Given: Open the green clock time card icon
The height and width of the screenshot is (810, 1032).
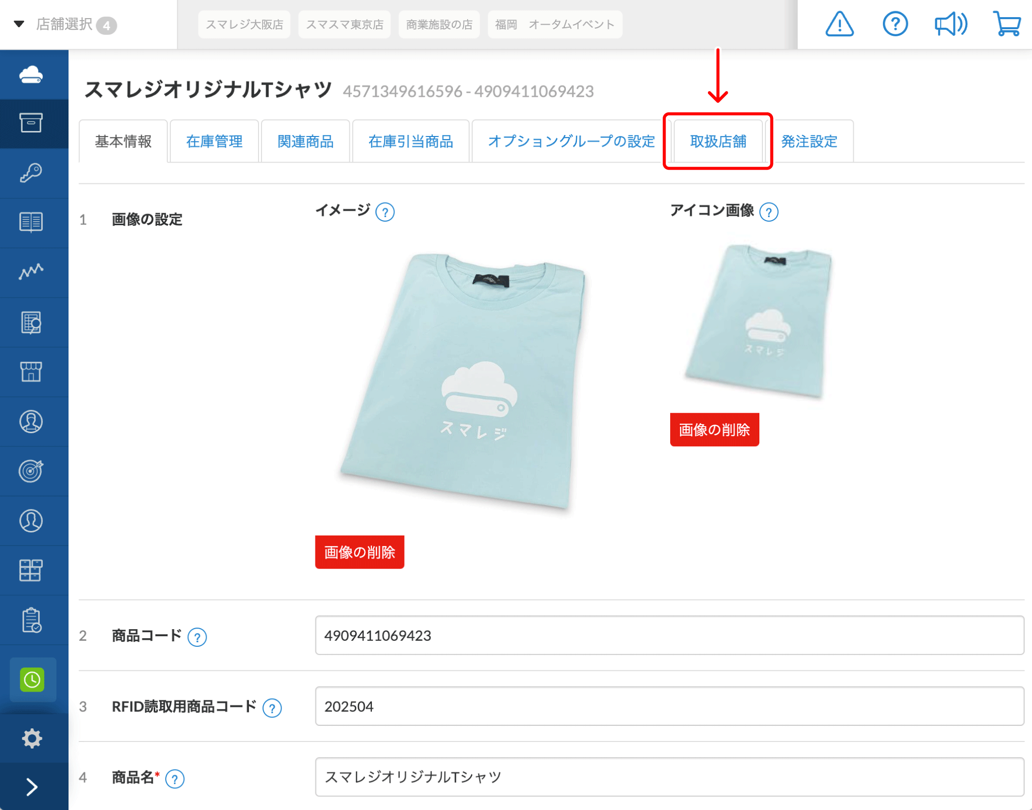Looking at the screenshot, I should (x=32, y=680).
